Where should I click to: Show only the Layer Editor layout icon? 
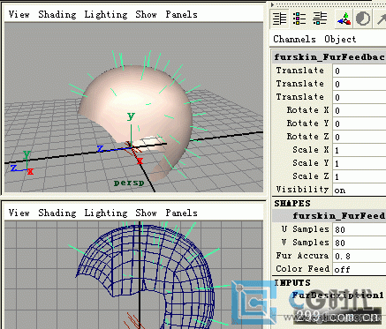click(299, 19)
